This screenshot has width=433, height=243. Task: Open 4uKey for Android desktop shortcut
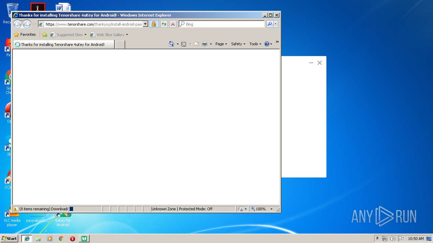(63, 219)
